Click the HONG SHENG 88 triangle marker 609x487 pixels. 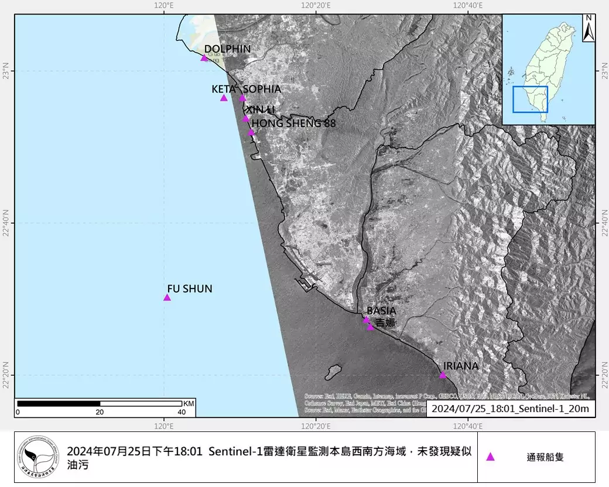[251, 132]
